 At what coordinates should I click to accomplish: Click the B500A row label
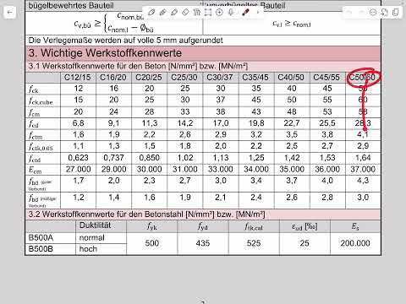(41, 238)
